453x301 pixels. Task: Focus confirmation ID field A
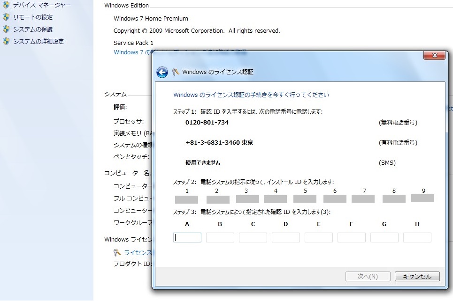(x=187, y=237)
